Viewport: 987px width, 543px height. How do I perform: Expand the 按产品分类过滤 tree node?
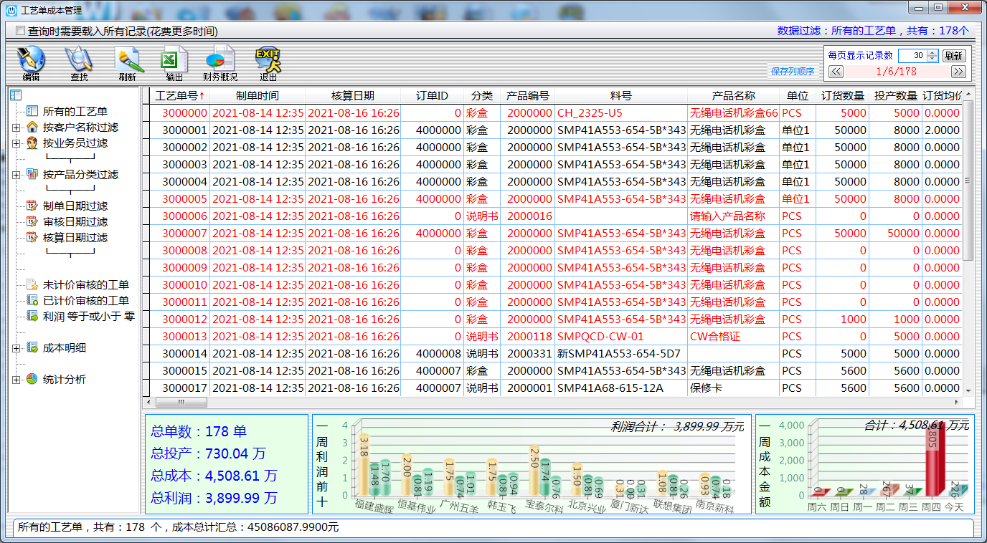point(16,175)
